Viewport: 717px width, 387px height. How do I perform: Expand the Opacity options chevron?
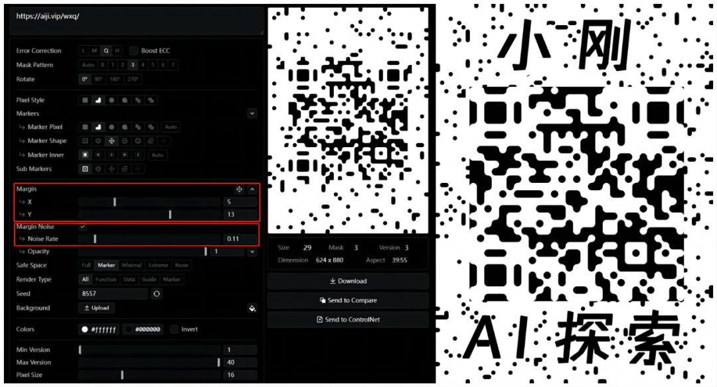click(x=252, y=251)
